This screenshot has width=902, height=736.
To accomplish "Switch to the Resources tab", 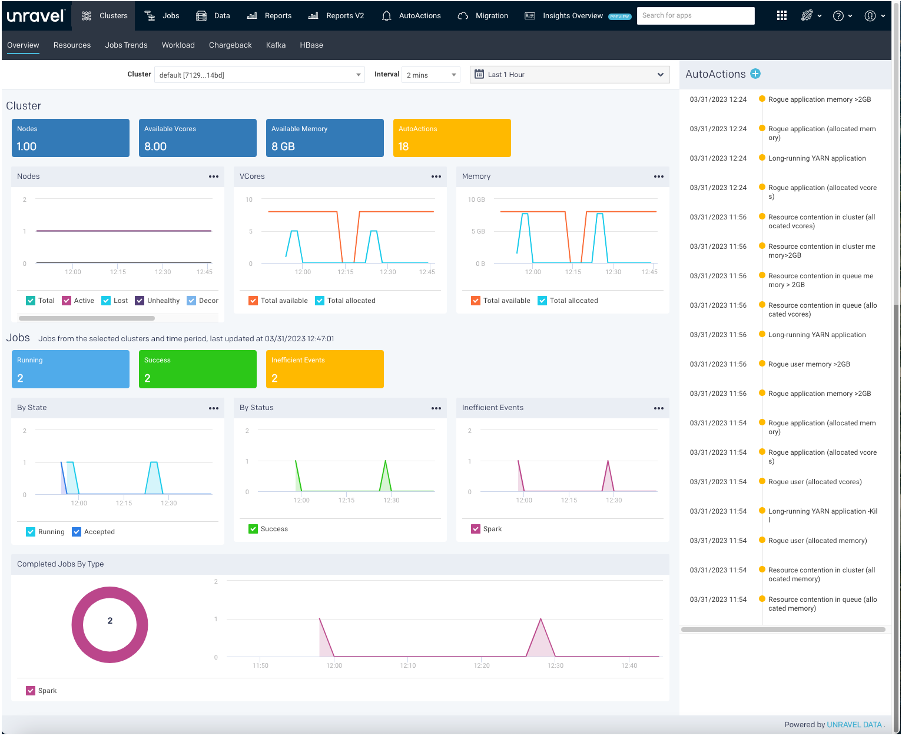I will coord(72,45).
